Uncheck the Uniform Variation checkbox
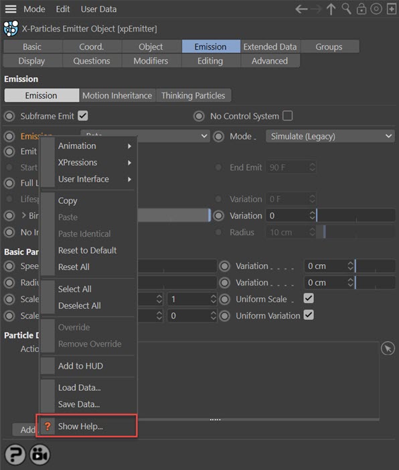This screenshot has width=399, height=470. click(309, 315)
